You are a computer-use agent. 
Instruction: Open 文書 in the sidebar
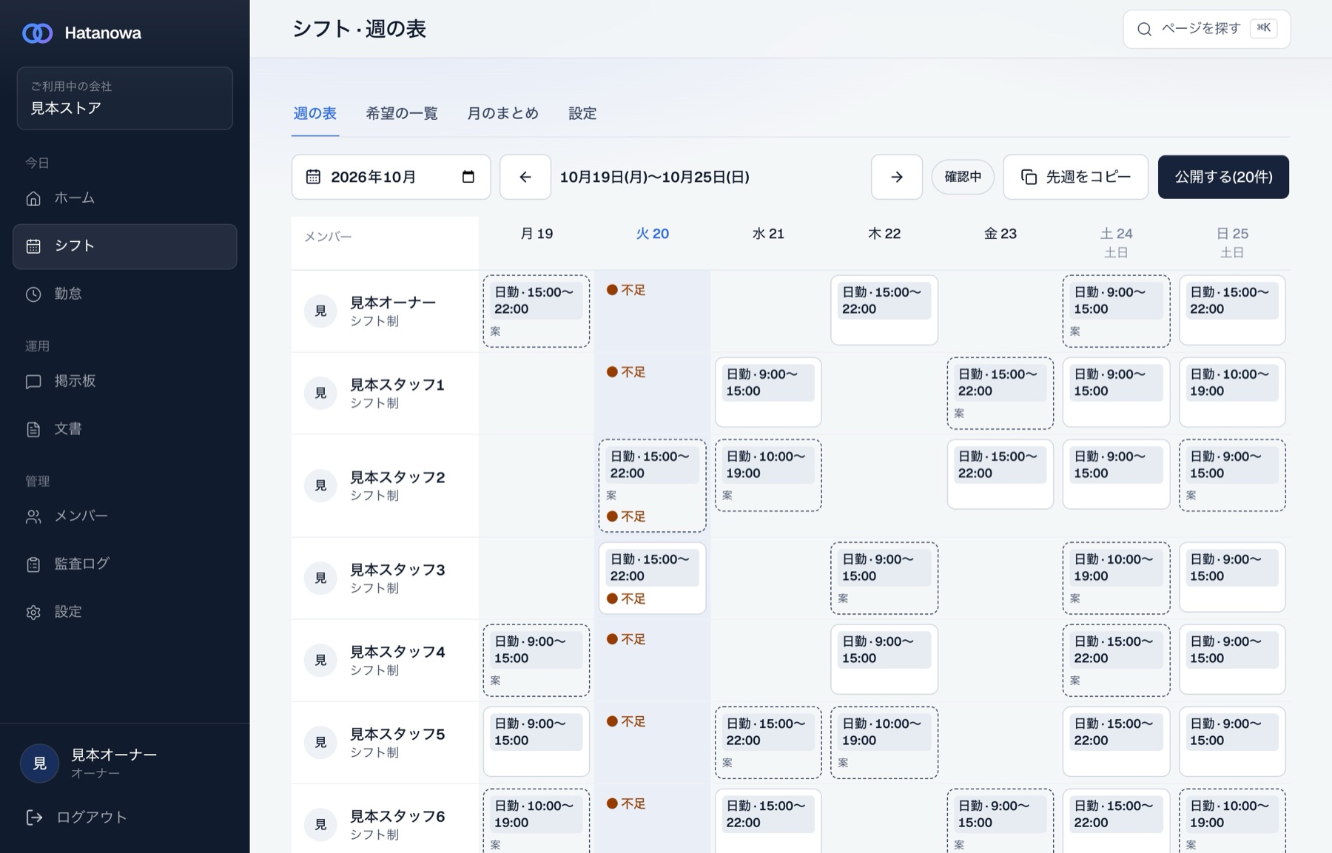(x=124, y=430)
